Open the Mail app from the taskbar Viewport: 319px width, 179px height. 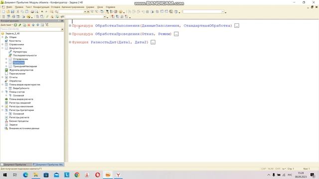(x=56, y=175)
